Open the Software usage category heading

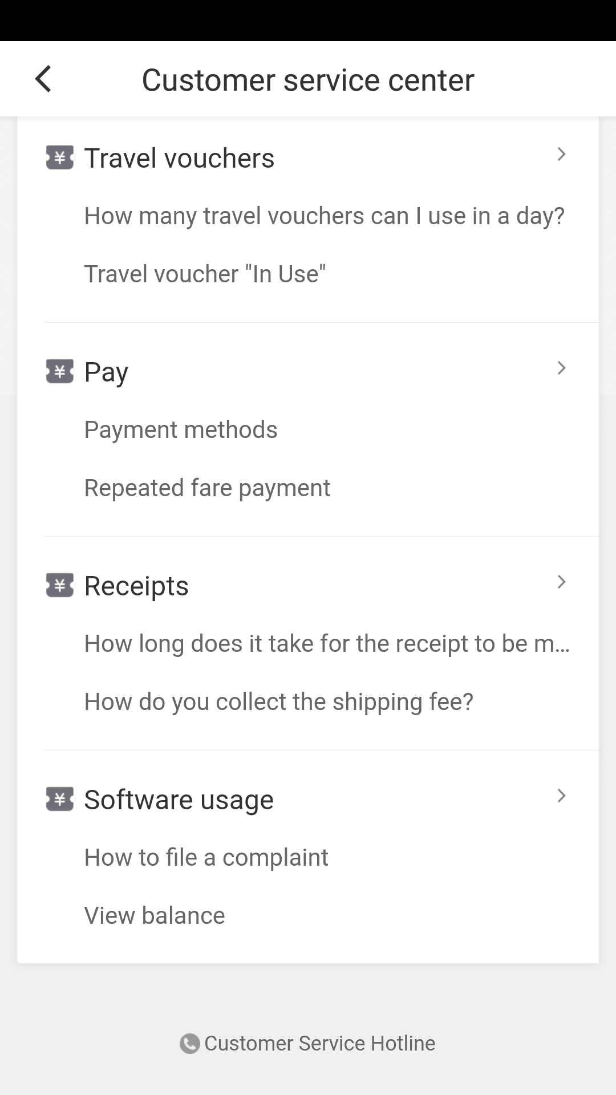[x=179, y=800]
